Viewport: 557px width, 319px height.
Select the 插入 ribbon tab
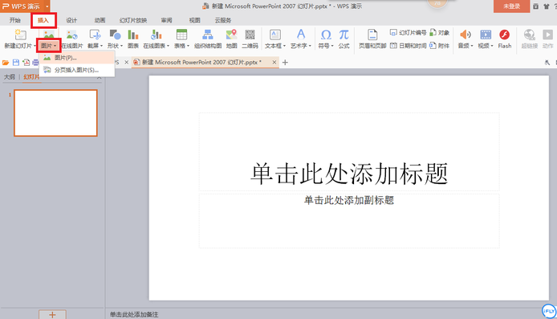[x=43, y=20]
